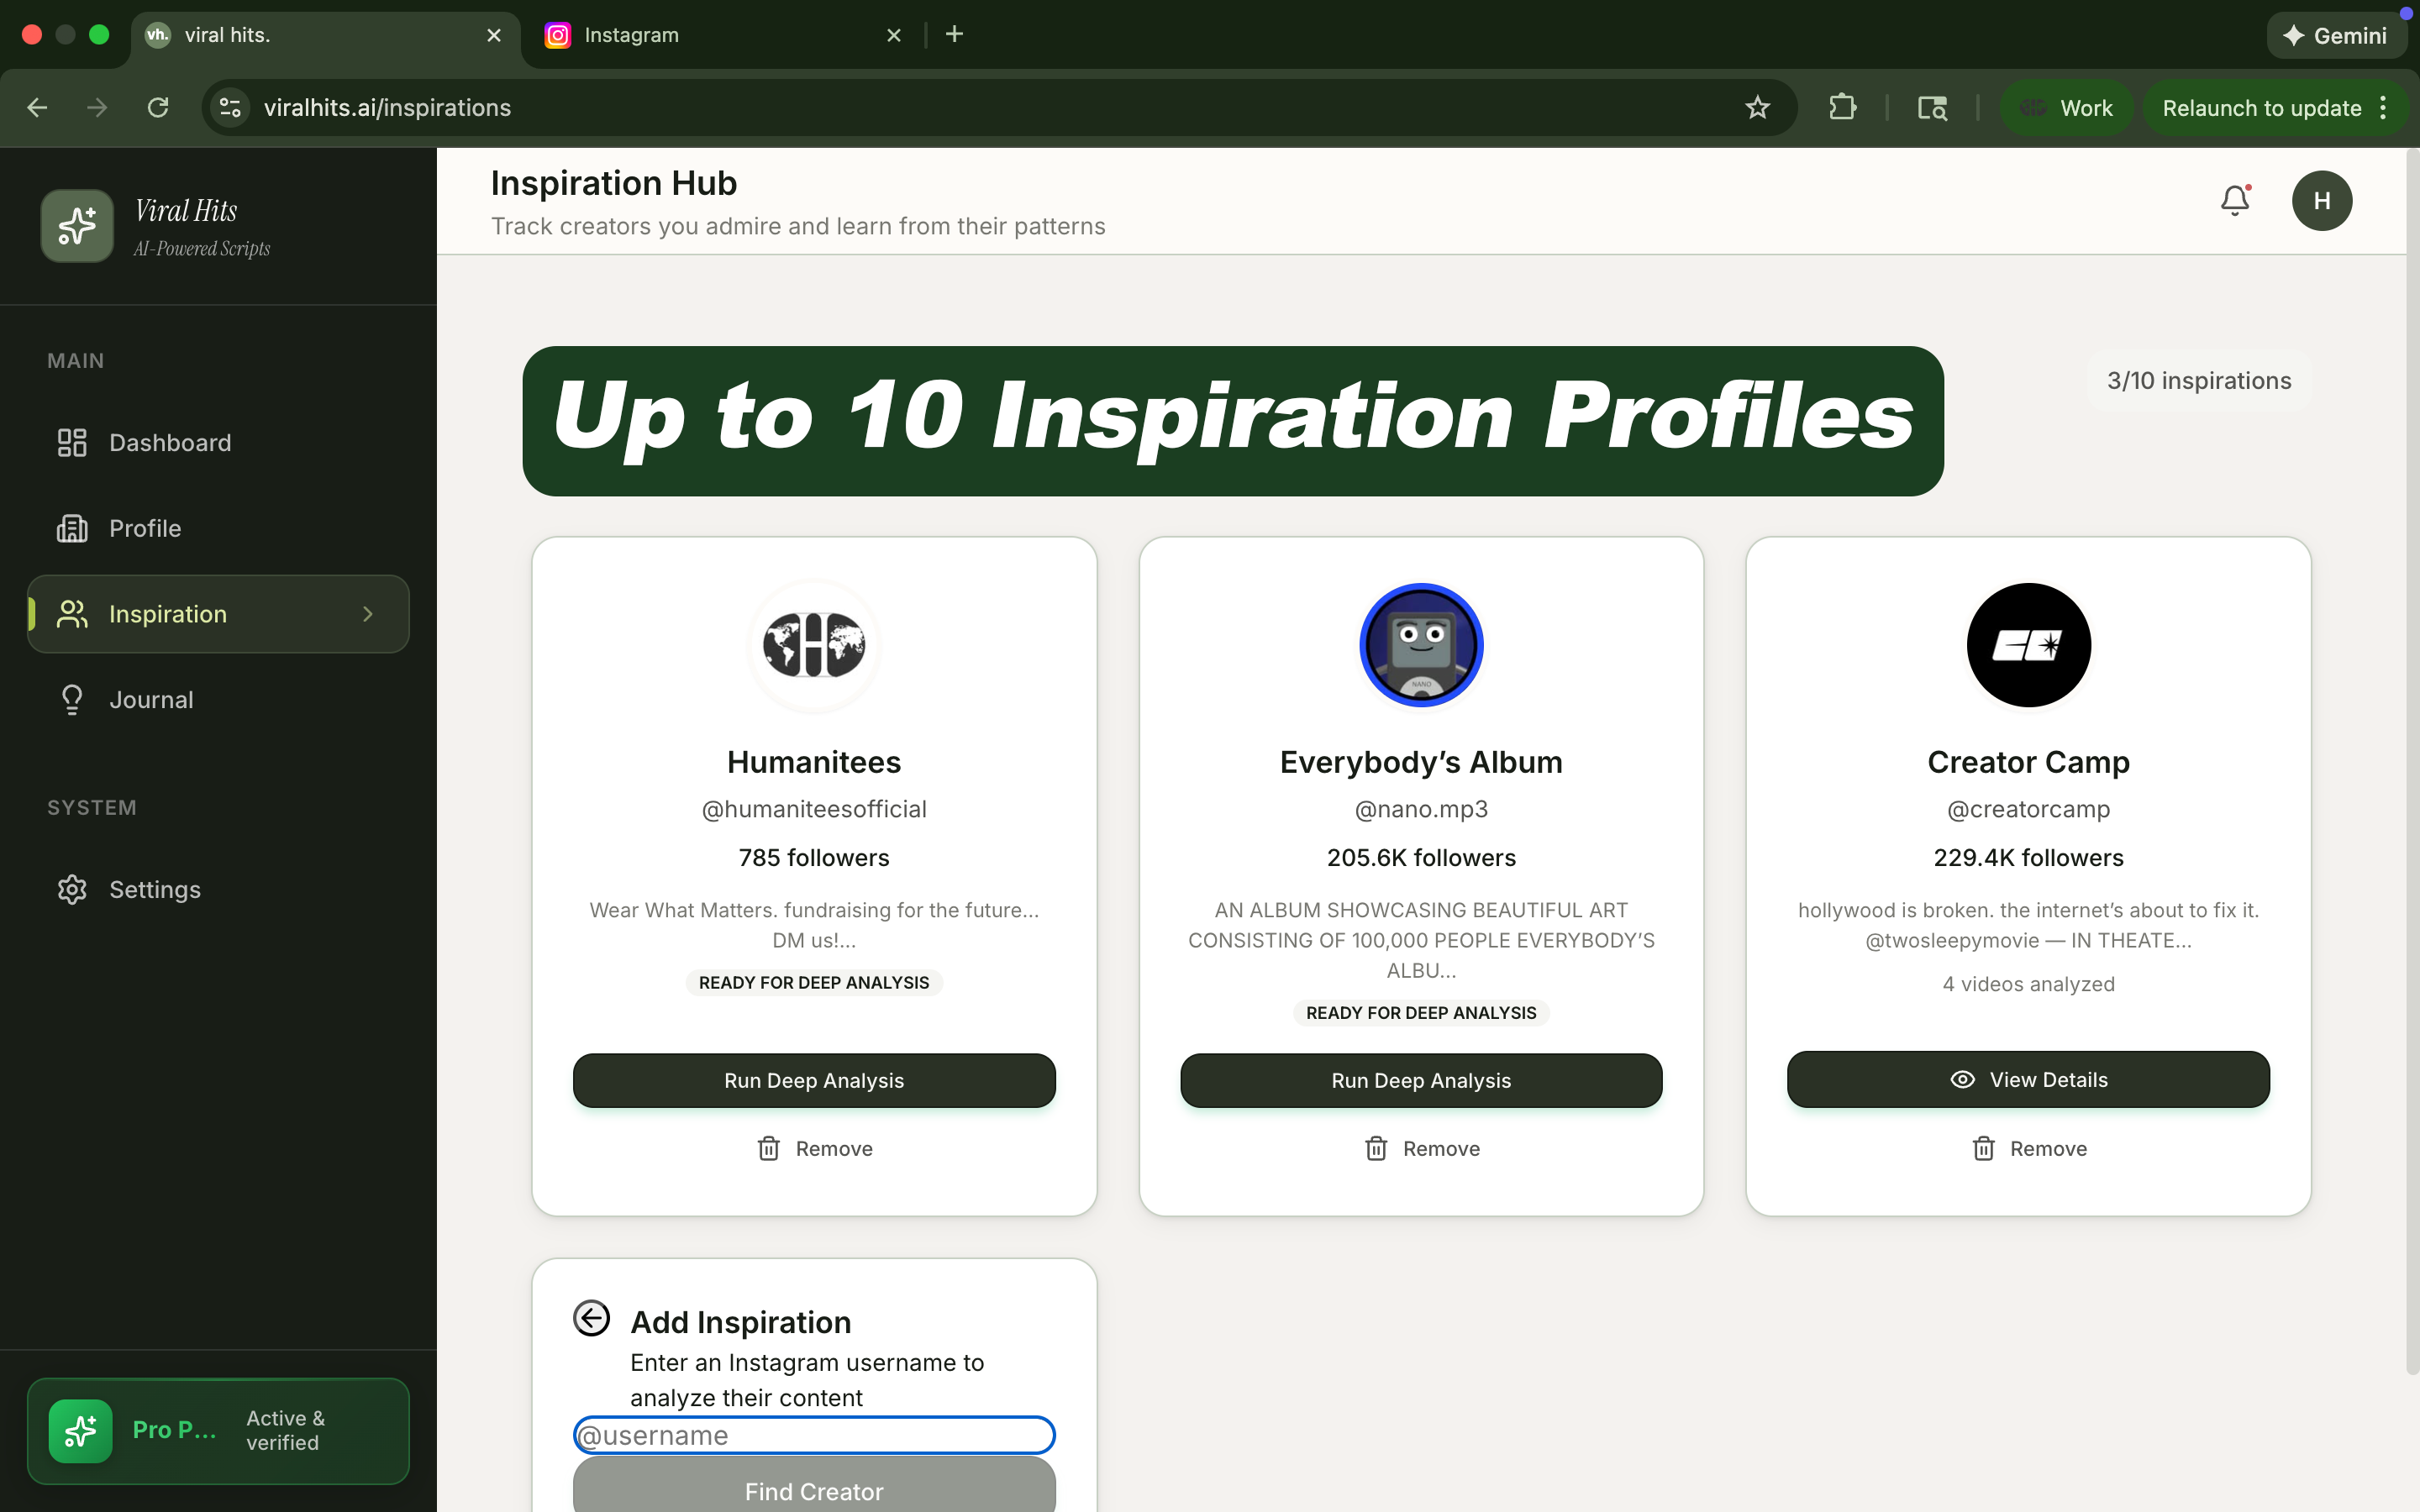Remove Humanitees using the trash icon
Viewport: 2420px width, 1512px height.
(x=768, y=1148)
